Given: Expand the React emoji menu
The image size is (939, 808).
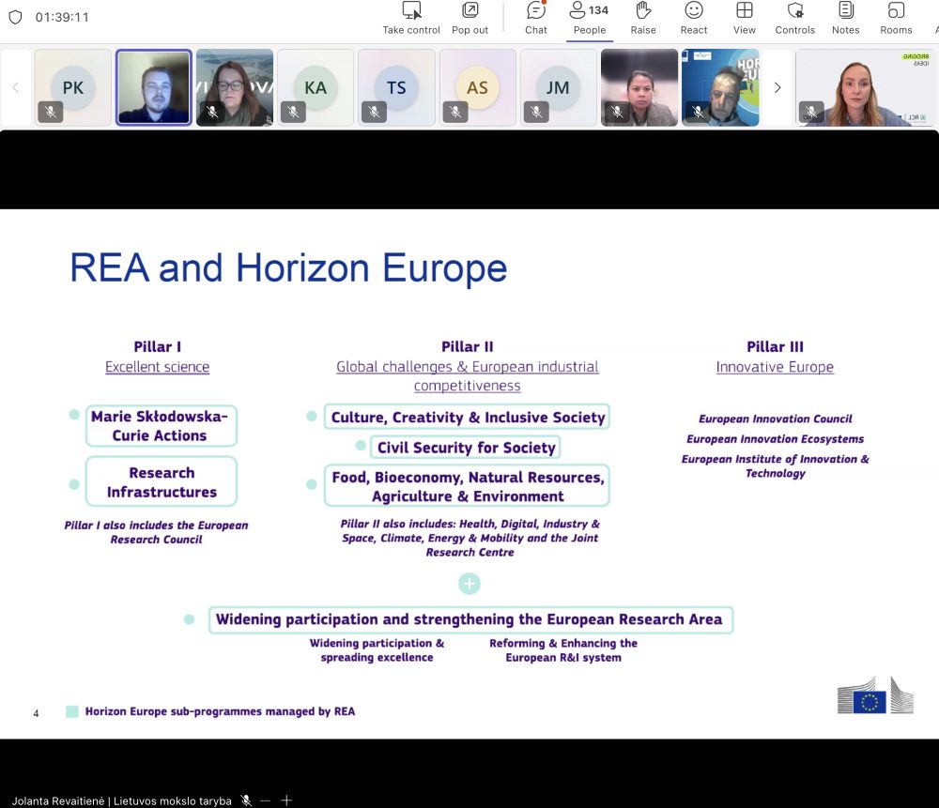Looking at the screenshot, I should coord(694,11).
